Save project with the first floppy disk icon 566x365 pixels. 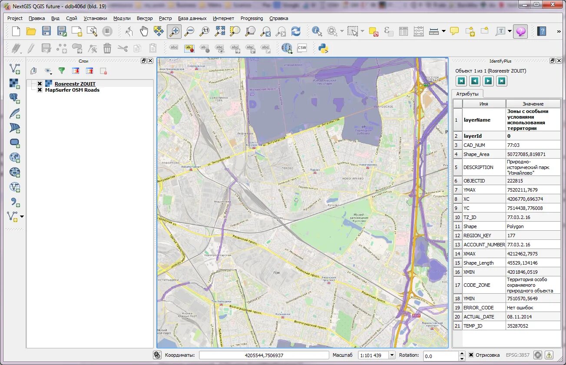coord(46,31)
